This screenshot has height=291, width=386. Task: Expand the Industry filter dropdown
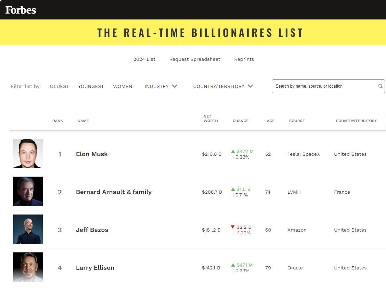click(161, 86)
